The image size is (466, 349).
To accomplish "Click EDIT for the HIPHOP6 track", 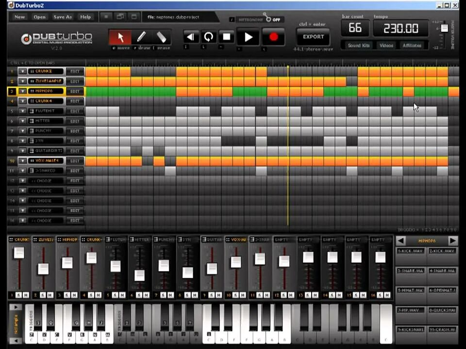I will coord(75,92).
